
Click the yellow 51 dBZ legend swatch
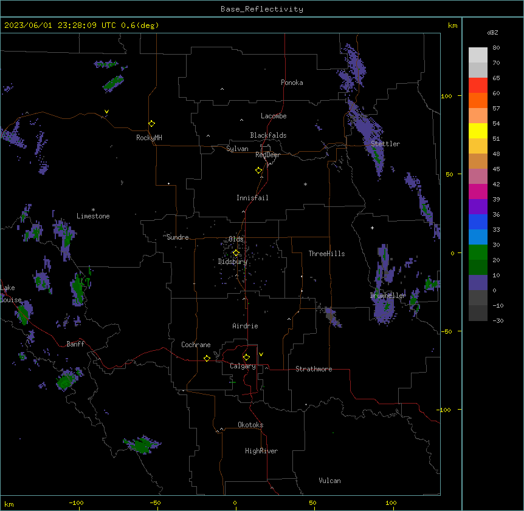(478, 131)
